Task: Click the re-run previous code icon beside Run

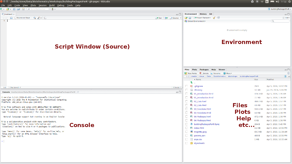Action: click(x=166, y=18)
